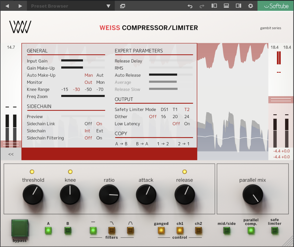Image resolution: width=294 pixels, height=247 pixels.
Task: Go to next preset with right arrow
Action: click(x=20, y=6)
